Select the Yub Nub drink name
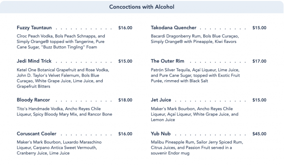The image size is (284, 165). [161, 134]
